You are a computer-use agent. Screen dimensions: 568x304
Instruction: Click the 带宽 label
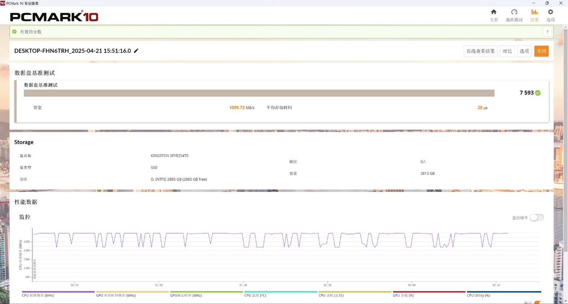(38, 108)
